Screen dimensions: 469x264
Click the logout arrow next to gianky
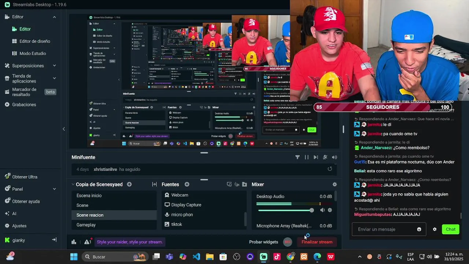[54, 240]
